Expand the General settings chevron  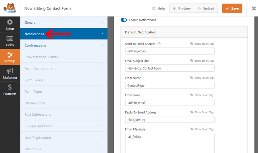102,22
